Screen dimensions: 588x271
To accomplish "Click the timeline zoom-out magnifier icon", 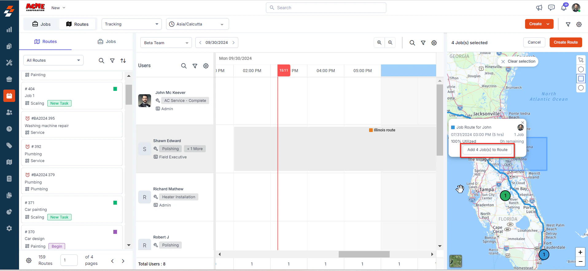I will pos(390,43).
